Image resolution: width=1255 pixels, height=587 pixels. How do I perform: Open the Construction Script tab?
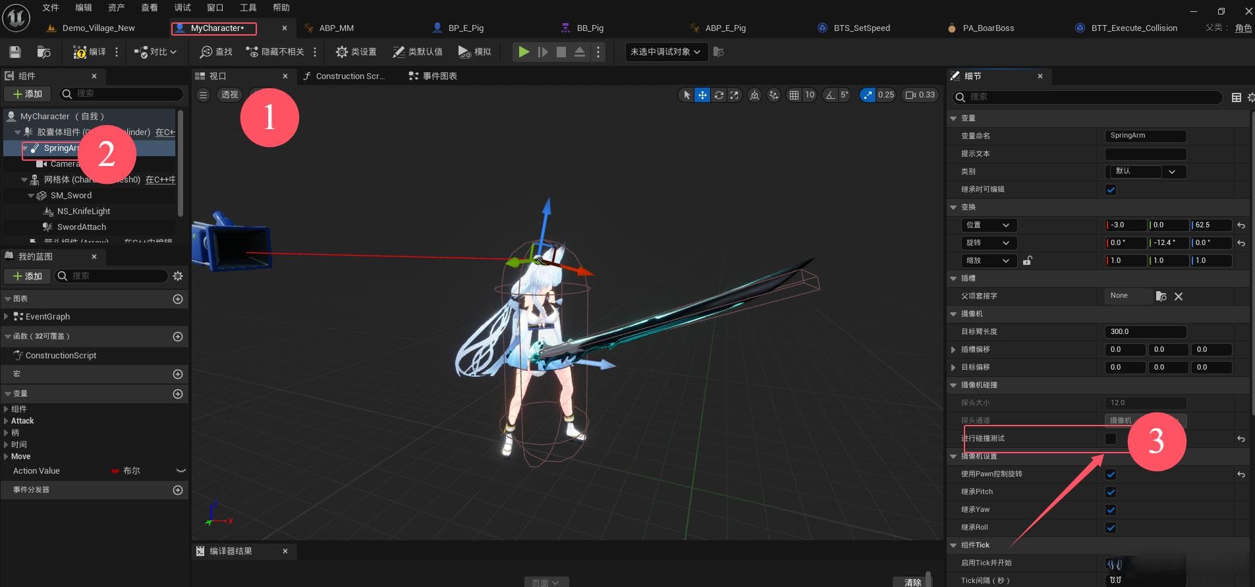(344, 76)
